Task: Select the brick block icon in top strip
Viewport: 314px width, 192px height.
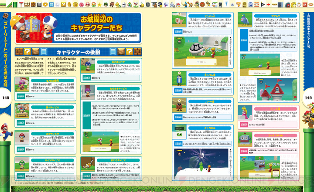Action: tap(33, 4)
